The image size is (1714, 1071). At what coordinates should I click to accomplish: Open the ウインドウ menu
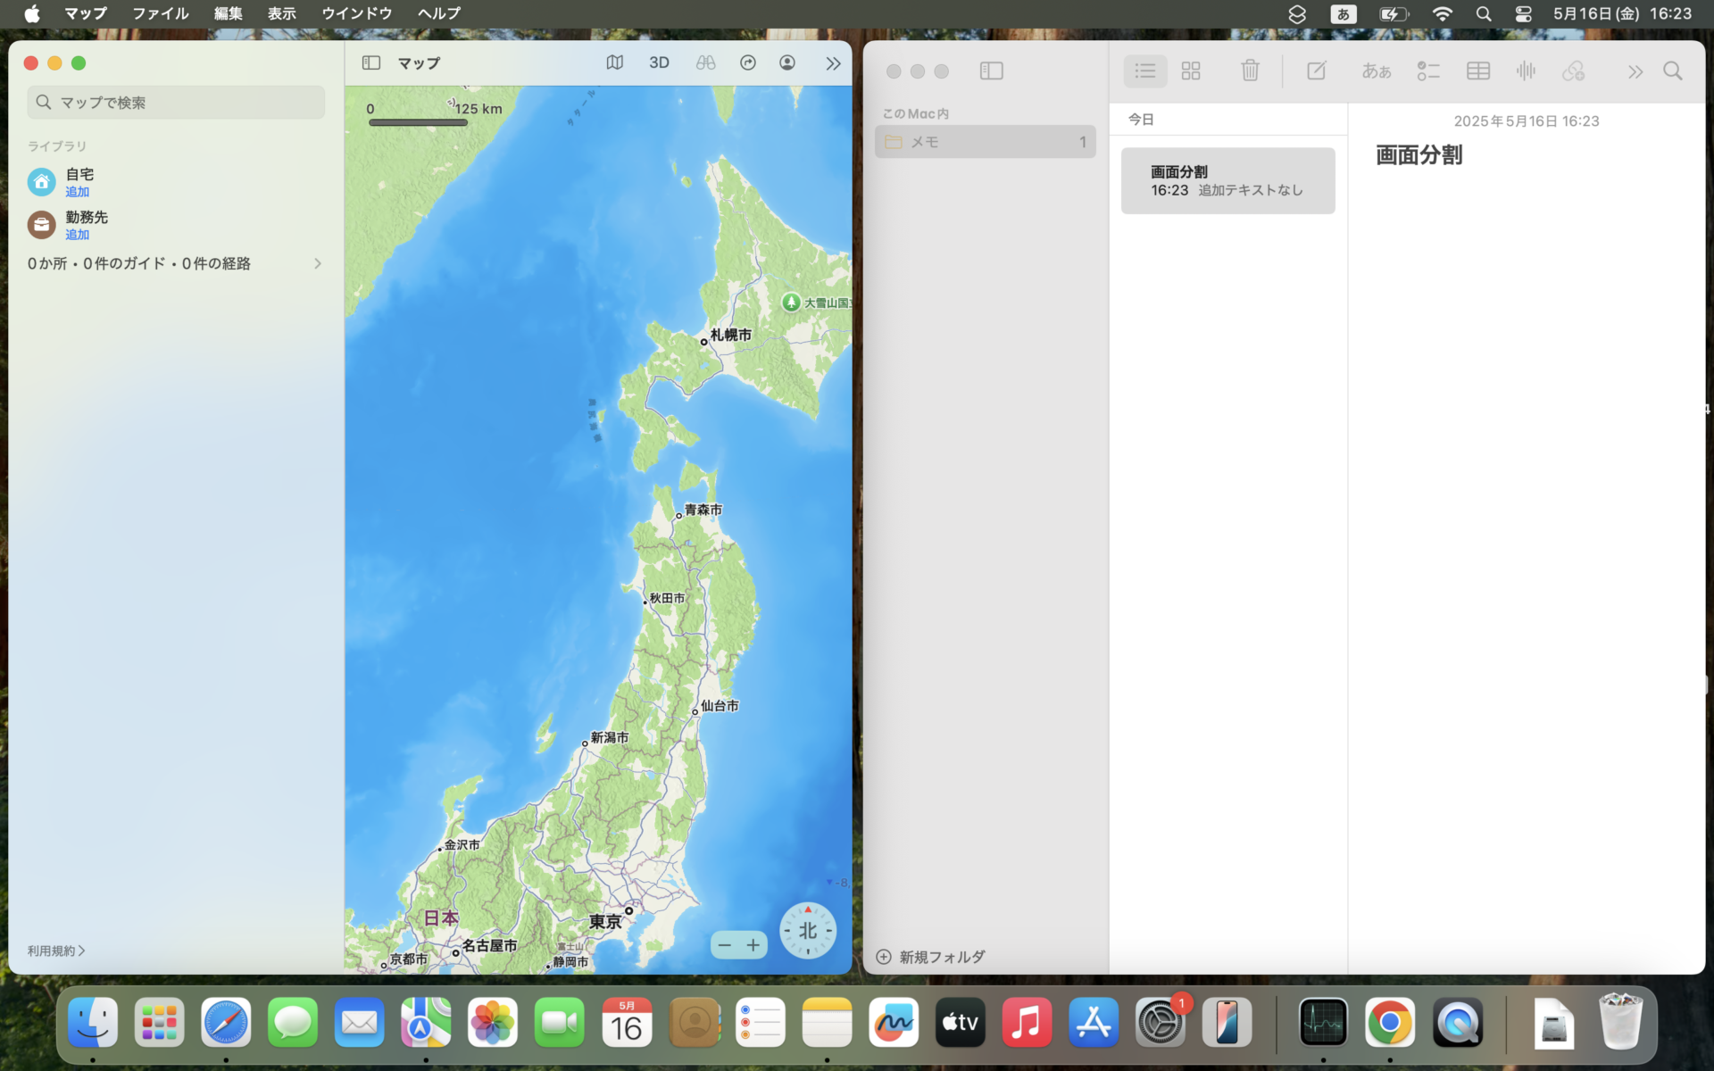[x=357, y=13]
